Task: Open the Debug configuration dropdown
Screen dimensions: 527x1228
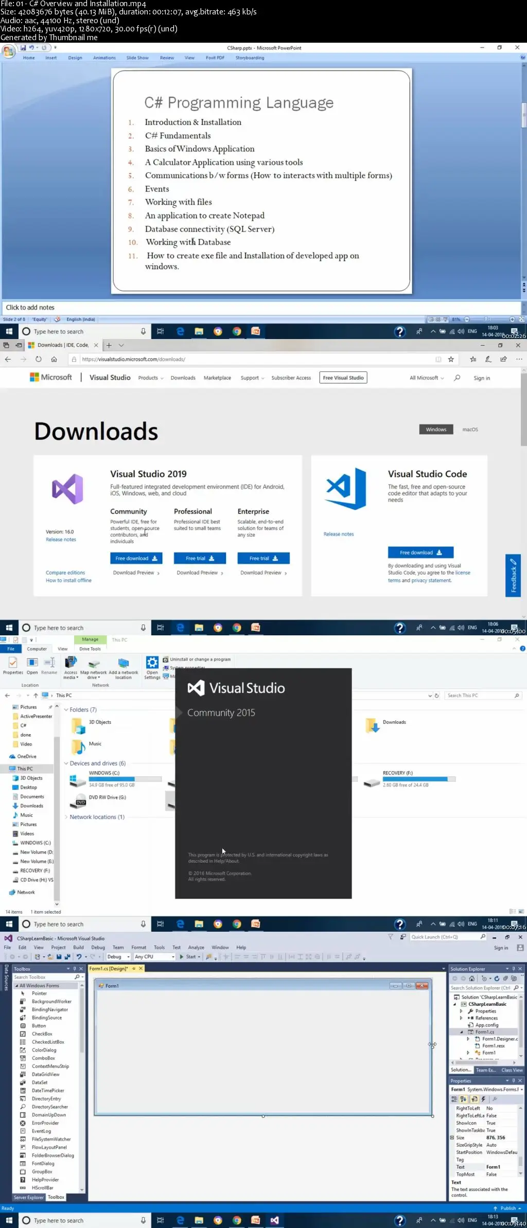Action: tap(118, 957)
